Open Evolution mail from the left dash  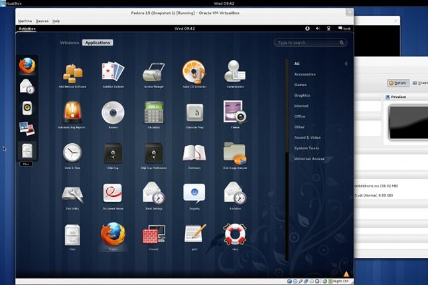(x=27, y=86)
